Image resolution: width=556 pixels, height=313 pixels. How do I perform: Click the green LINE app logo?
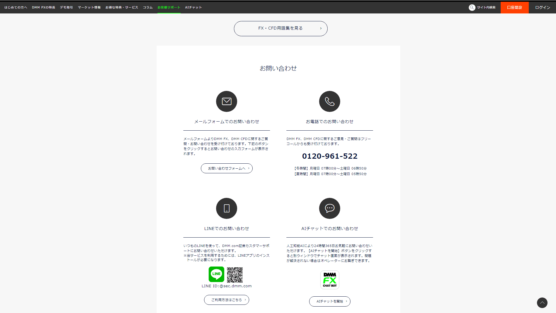click(216, 274)
